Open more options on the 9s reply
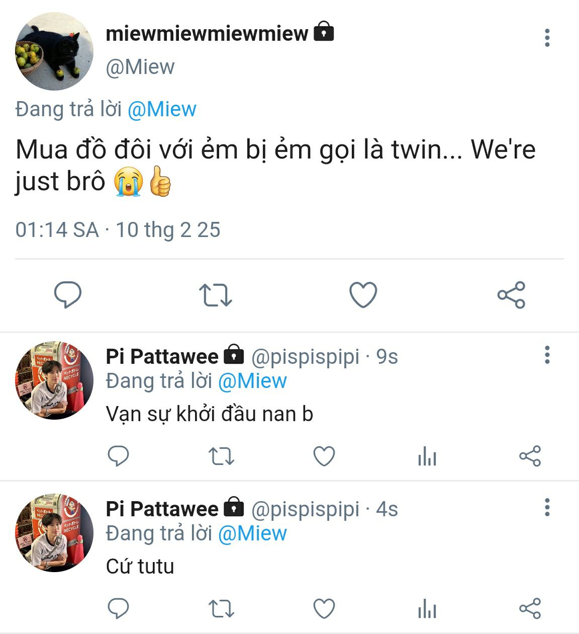579x634 pixels. click(547, 355)
